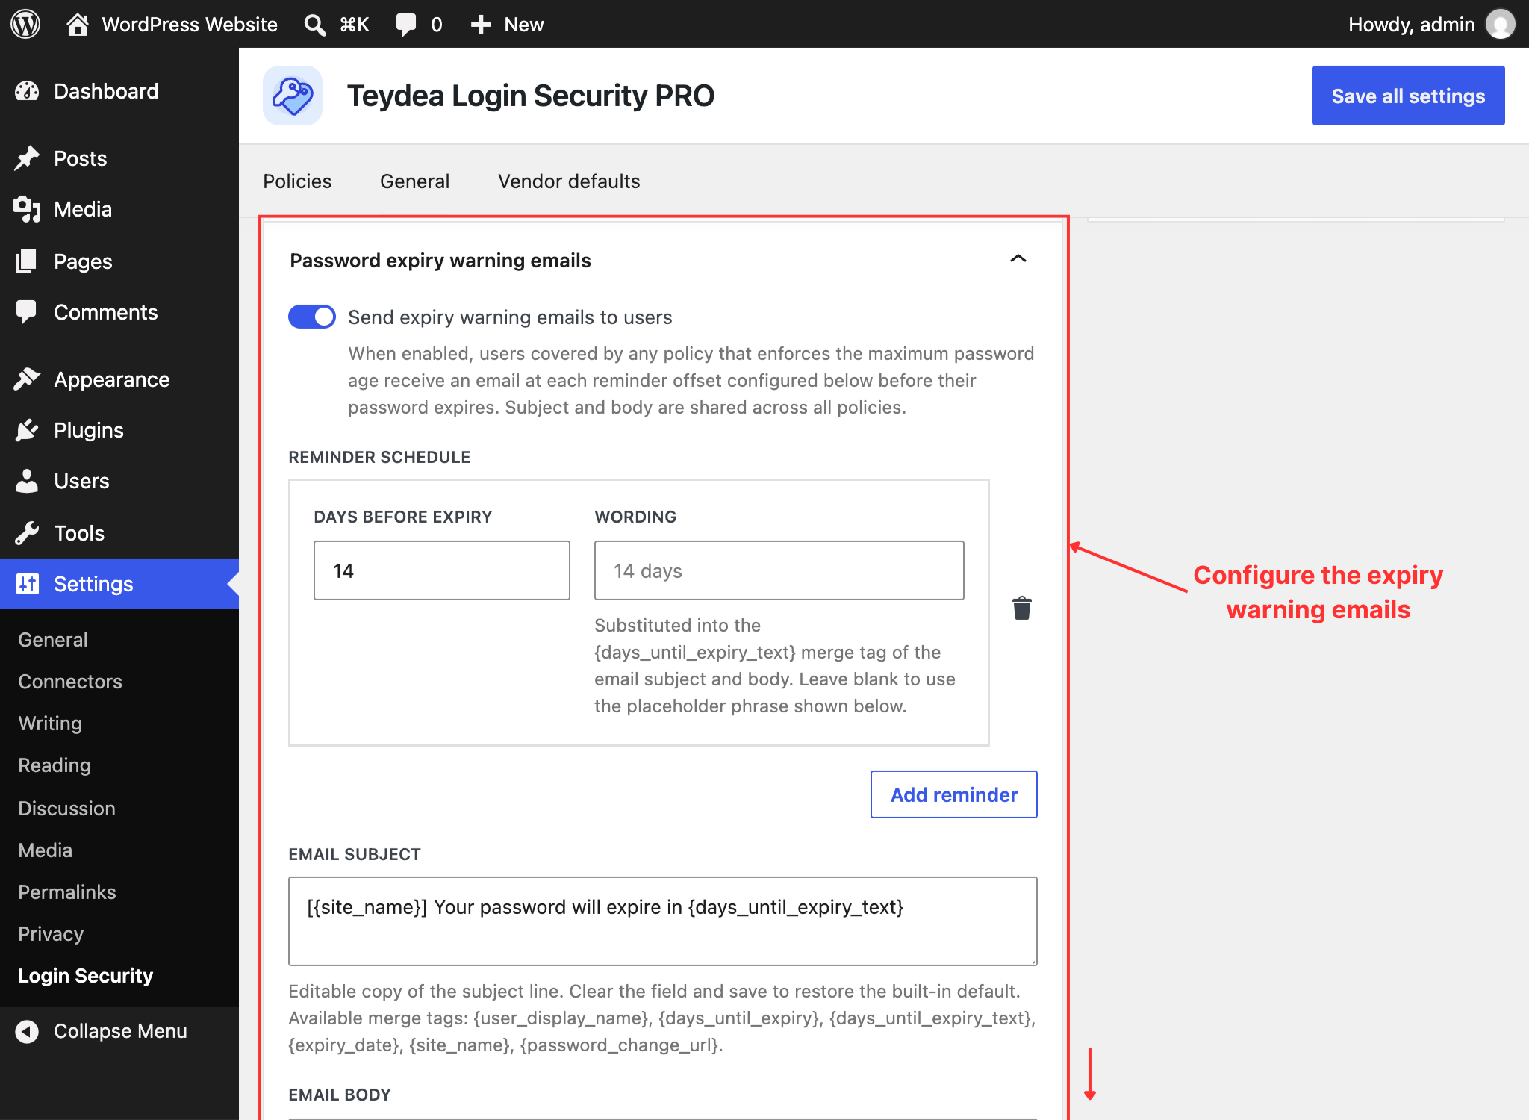Click the Teydea Login Security key logo
1529x1120 pixels.
pyautogui.click(x=293, y=96)
